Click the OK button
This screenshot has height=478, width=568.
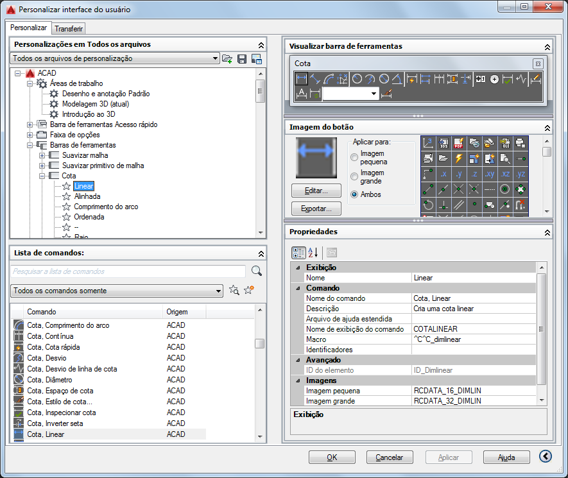(332, 457)
